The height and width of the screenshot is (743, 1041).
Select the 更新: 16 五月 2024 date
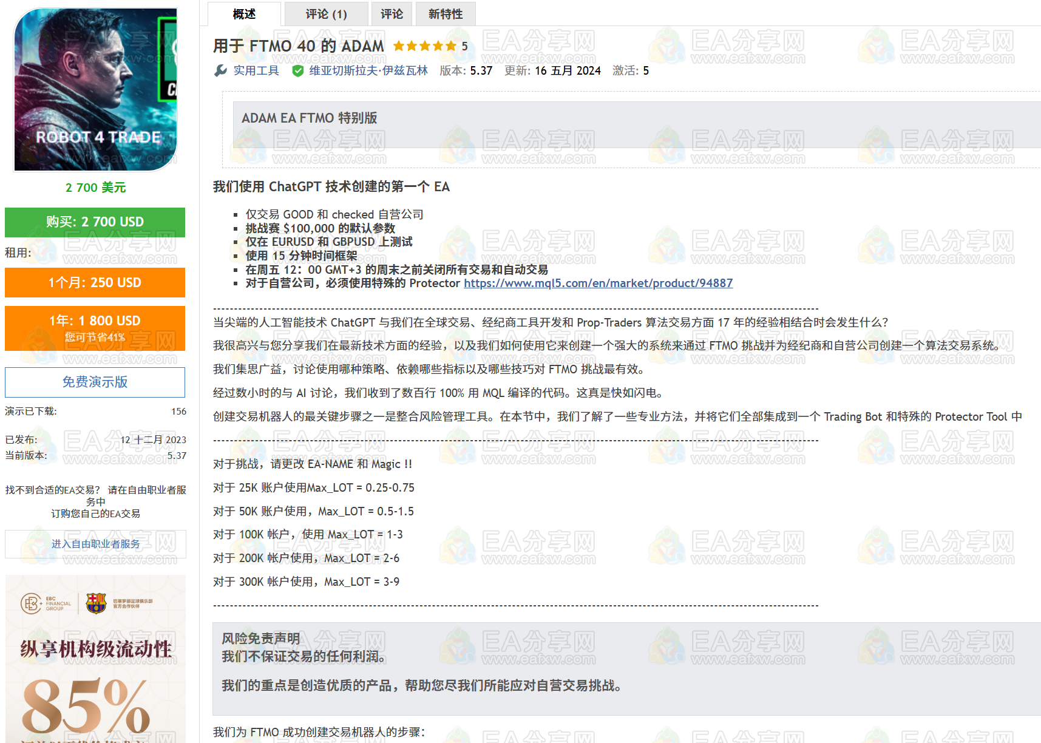coord(552,71)
